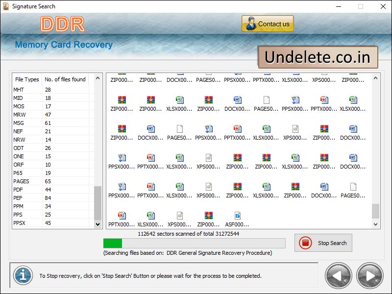Click the back navigation arrow
Screen dimensions: 392x294
[338, 276]
